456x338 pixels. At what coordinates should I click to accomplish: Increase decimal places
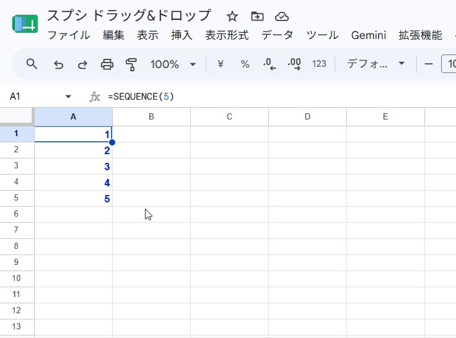coord(294,64)
